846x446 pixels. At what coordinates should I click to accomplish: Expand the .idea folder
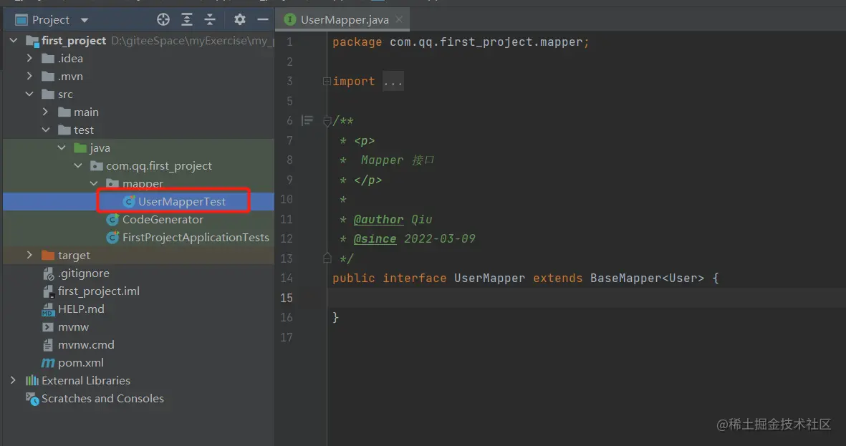tap(29, 58)
